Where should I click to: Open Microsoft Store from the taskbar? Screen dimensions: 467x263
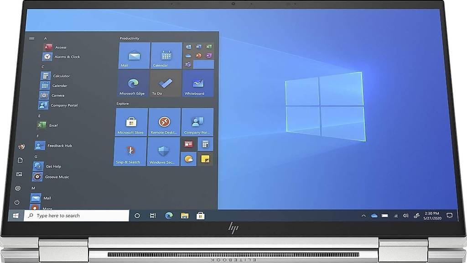tap(201, 216)
